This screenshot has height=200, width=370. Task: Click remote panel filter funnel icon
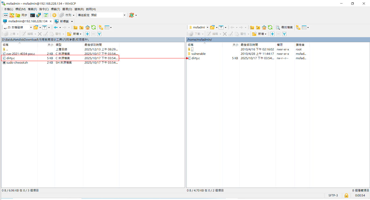click(x=221, y=27)
